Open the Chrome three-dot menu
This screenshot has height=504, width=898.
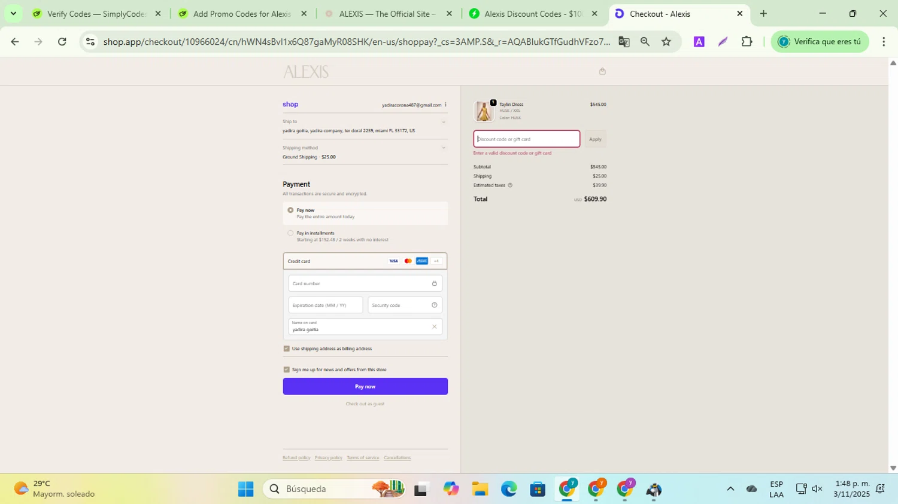884,41
